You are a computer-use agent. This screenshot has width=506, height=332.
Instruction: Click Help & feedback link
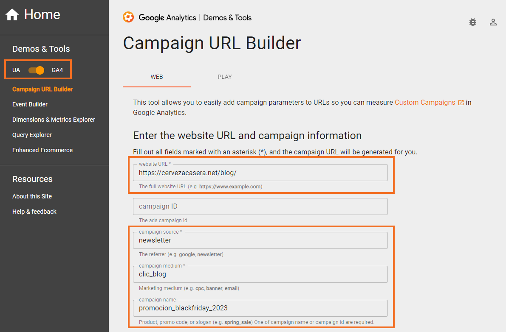point(34,212)
